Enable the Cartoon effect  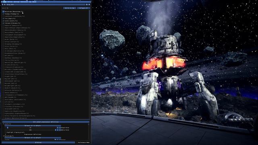point(3,42)
